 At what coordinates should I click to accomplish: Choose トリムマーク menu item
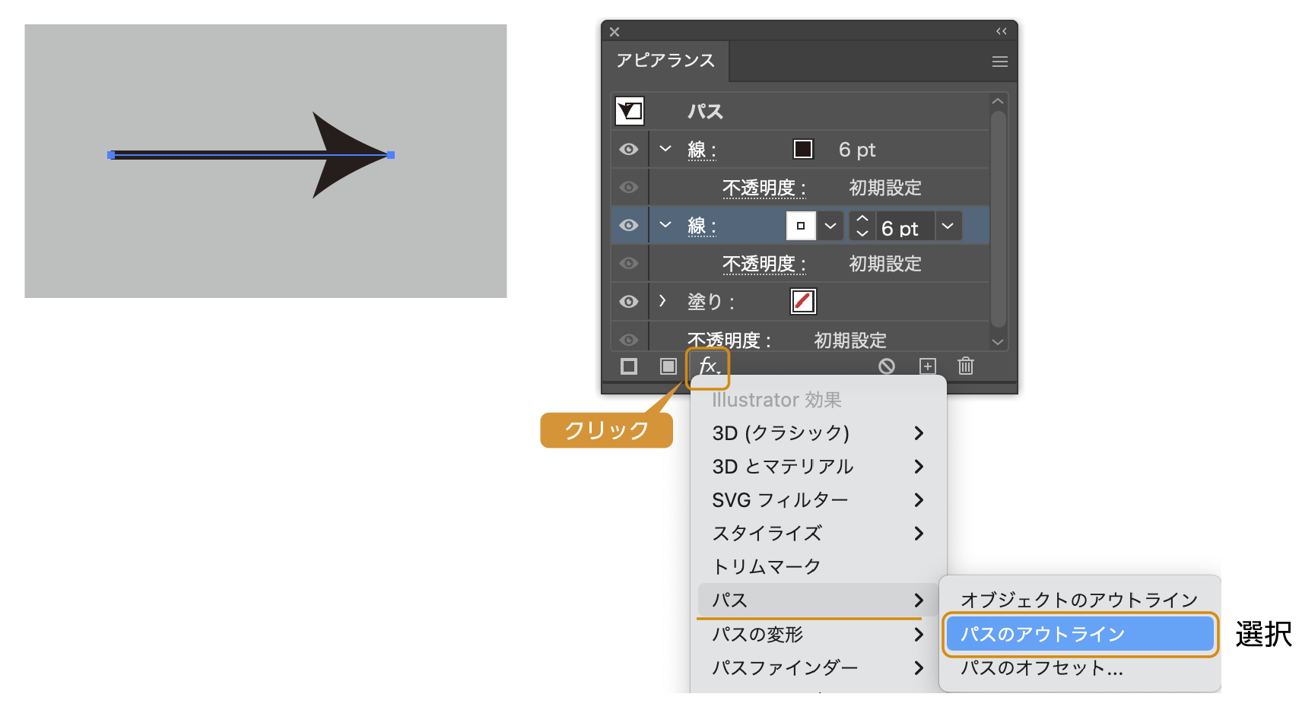[x=818, y=567]
